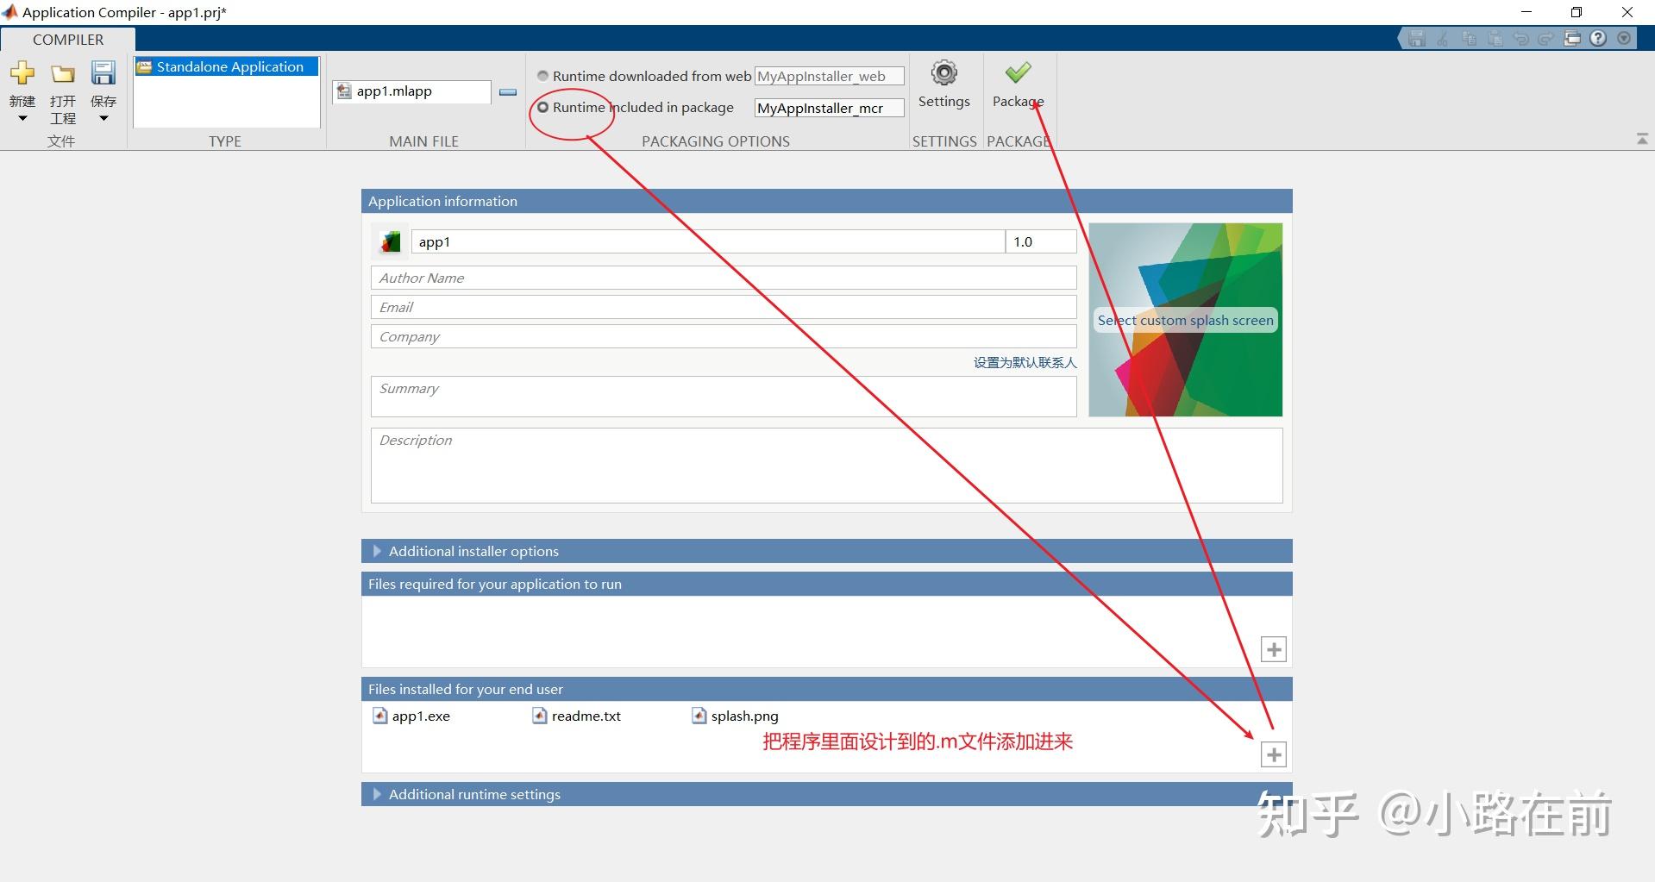
Task: Open the 新建 dropdown arrow
Action: 22,118
